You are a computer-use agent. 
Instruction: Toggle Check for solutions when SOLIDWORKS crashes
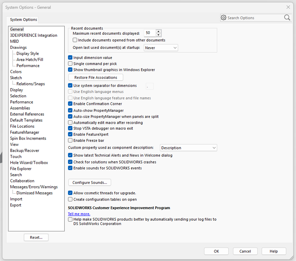pos(70,162)
